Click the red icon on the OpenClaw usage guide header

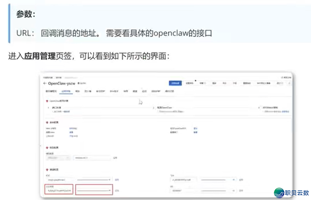point(48,101)
